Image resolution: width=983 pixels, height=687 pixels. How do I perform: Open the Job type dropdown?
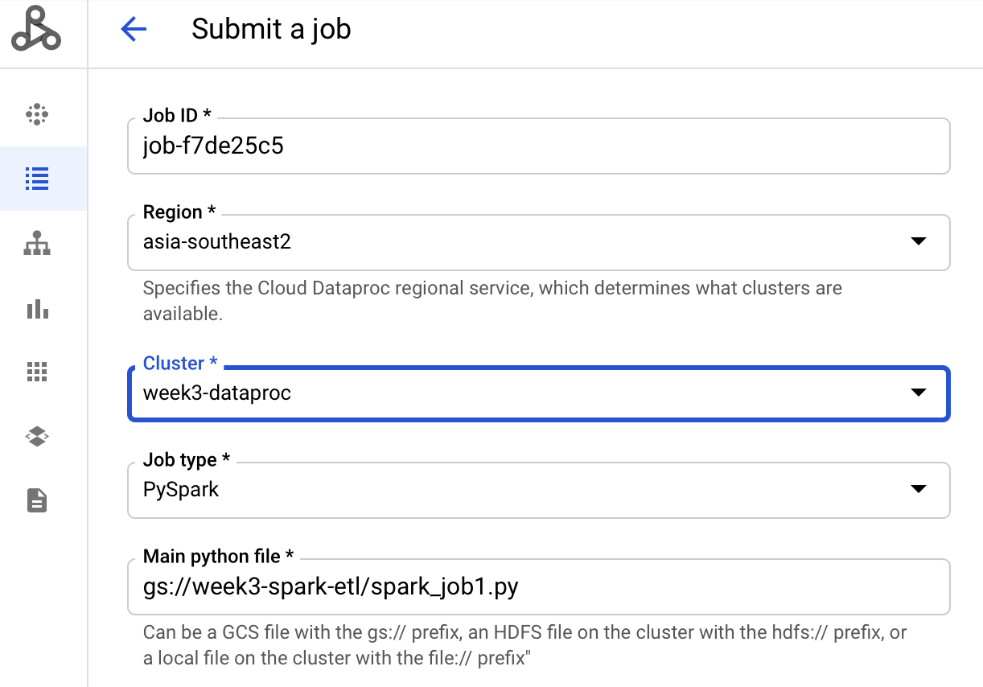tap(917, 490)
